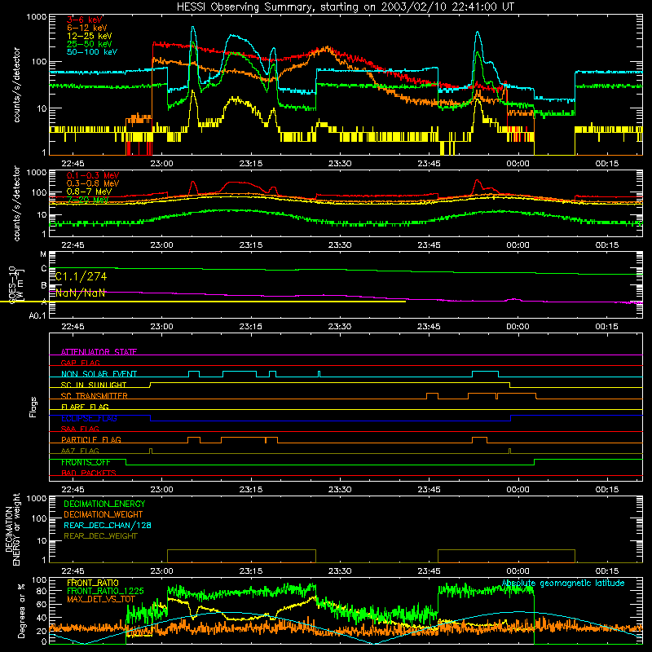Viewport: 652px width, 652px height.
Task: Select the 6-12 keV legend label
Action: pyautogui.click(x=86, y=28)
